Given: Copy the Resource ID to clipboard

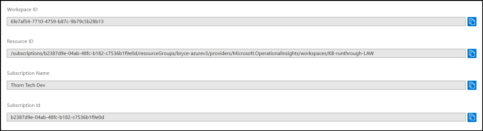Looking at the screenshot, I should point(472,53).
